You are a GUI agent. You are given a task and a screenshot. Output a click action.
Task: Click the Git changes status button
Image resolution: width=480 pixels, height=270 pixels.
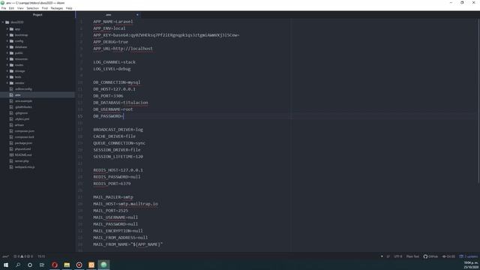(448, 256)
